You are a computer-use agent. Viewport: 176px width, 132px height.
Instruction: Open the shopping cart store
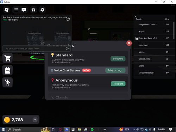point(8,58)
